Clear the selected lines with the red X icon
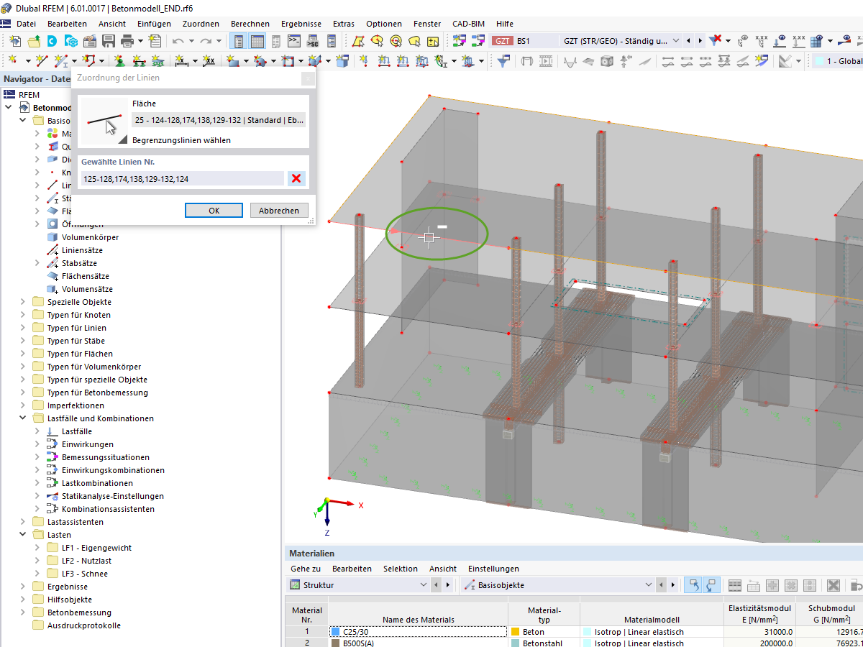This screenshot has width=863, height=647. [x=296, y=178]
